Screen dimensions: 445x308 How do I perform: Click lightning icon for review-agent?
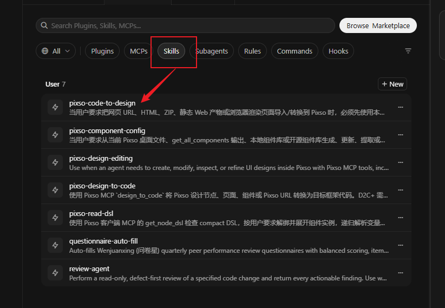click(x=55, y=273)
